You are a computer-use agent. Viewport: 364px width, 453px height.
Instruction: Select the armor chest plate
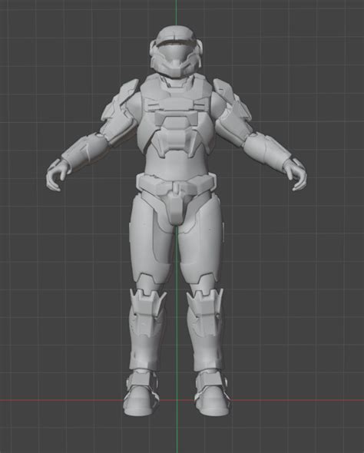point(176,116)
